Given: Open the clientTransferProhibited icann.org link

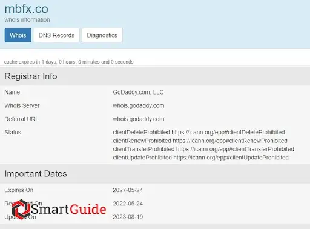Looking at the screenshot, I should (235, 149).
